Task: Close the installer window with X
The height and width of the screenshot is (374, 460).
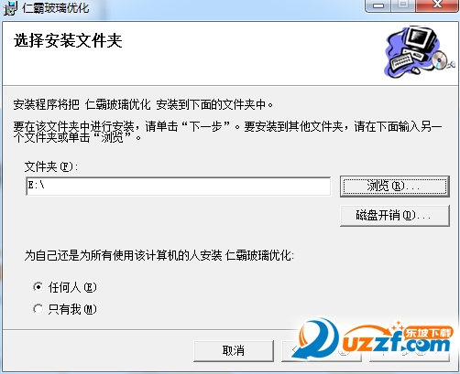Action: [x=437, y=5]
